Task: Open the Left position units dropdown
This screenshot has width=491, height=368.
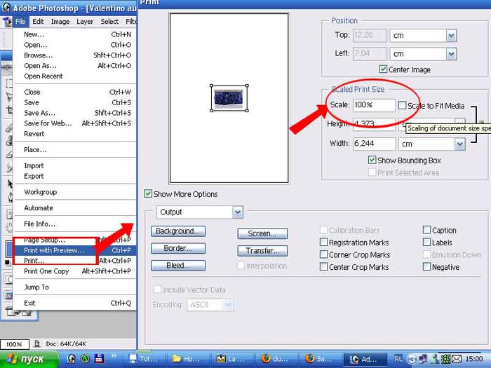Action: tap(451, 54)
